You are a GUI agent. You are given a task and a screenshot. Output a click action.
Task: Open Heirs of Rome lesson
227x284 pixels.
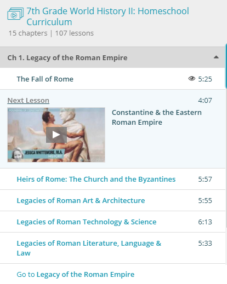(96, 179)
